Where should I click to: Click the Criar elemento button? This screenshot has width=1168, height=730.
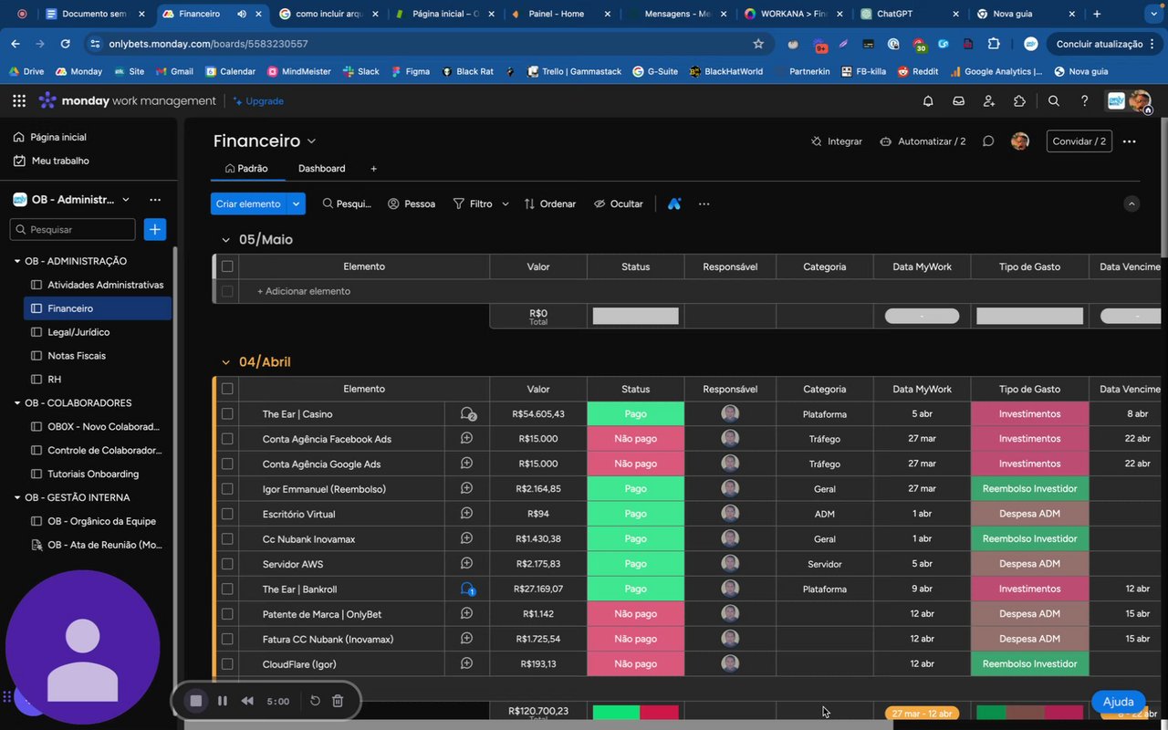[x=248, y=203]
